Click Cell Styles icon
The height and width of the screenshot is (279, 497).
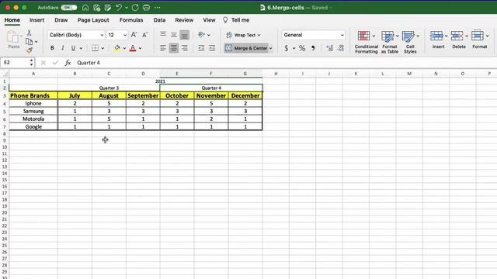pos(408,36)
